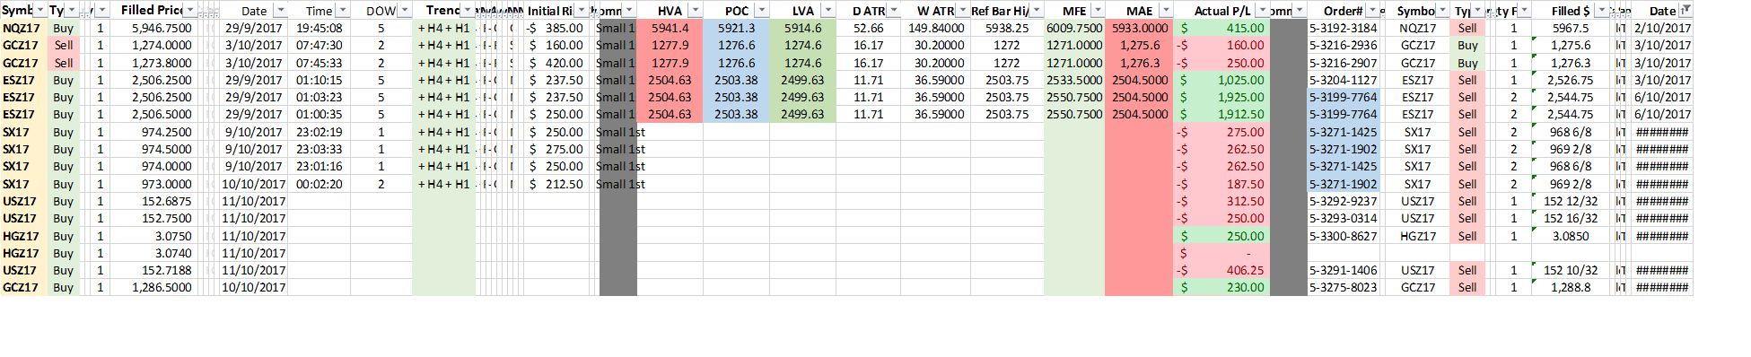
Task: Open the Actual P/L column filter dropdown
Action: pos(1263,10)
